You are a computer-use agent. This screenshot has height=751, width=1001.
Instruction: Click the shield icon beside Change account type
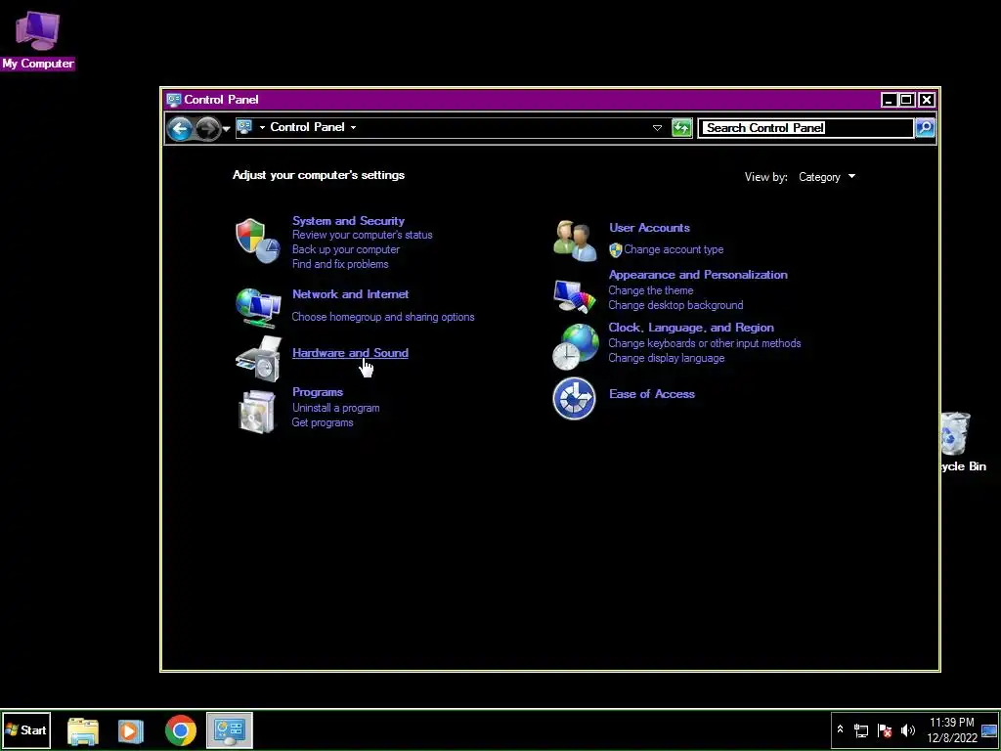[x=616, y=249]
